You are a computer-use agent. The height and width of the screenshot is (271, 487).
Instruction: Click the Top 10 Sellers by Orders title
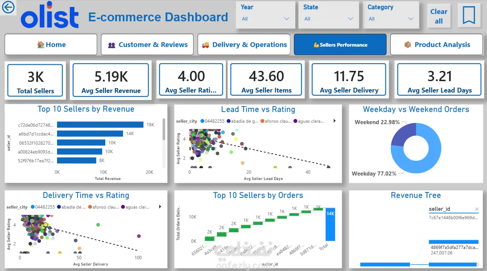258,195
